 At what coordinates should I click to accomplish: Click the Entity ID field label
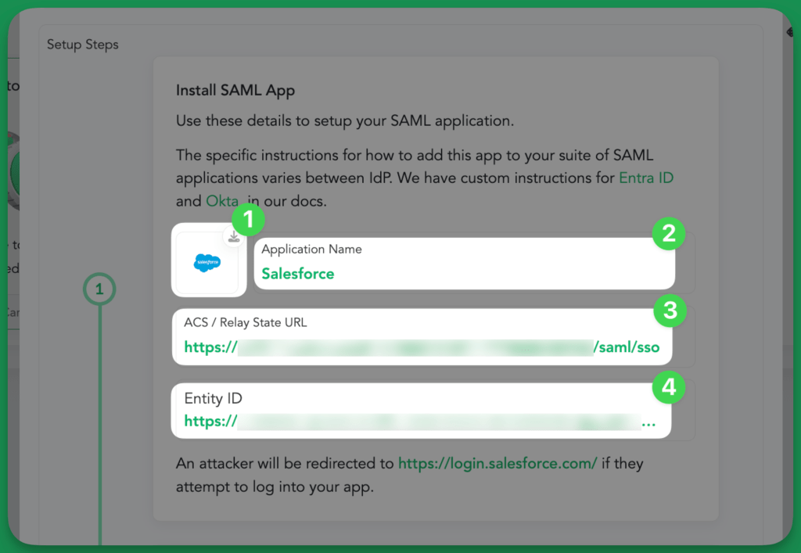pyautogui.click(x=213, y=398)
